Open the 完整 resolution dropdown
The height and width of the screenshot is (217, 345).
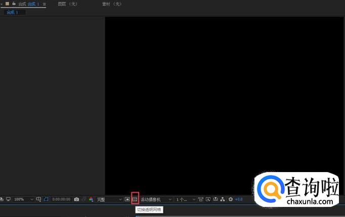(109, 199)
